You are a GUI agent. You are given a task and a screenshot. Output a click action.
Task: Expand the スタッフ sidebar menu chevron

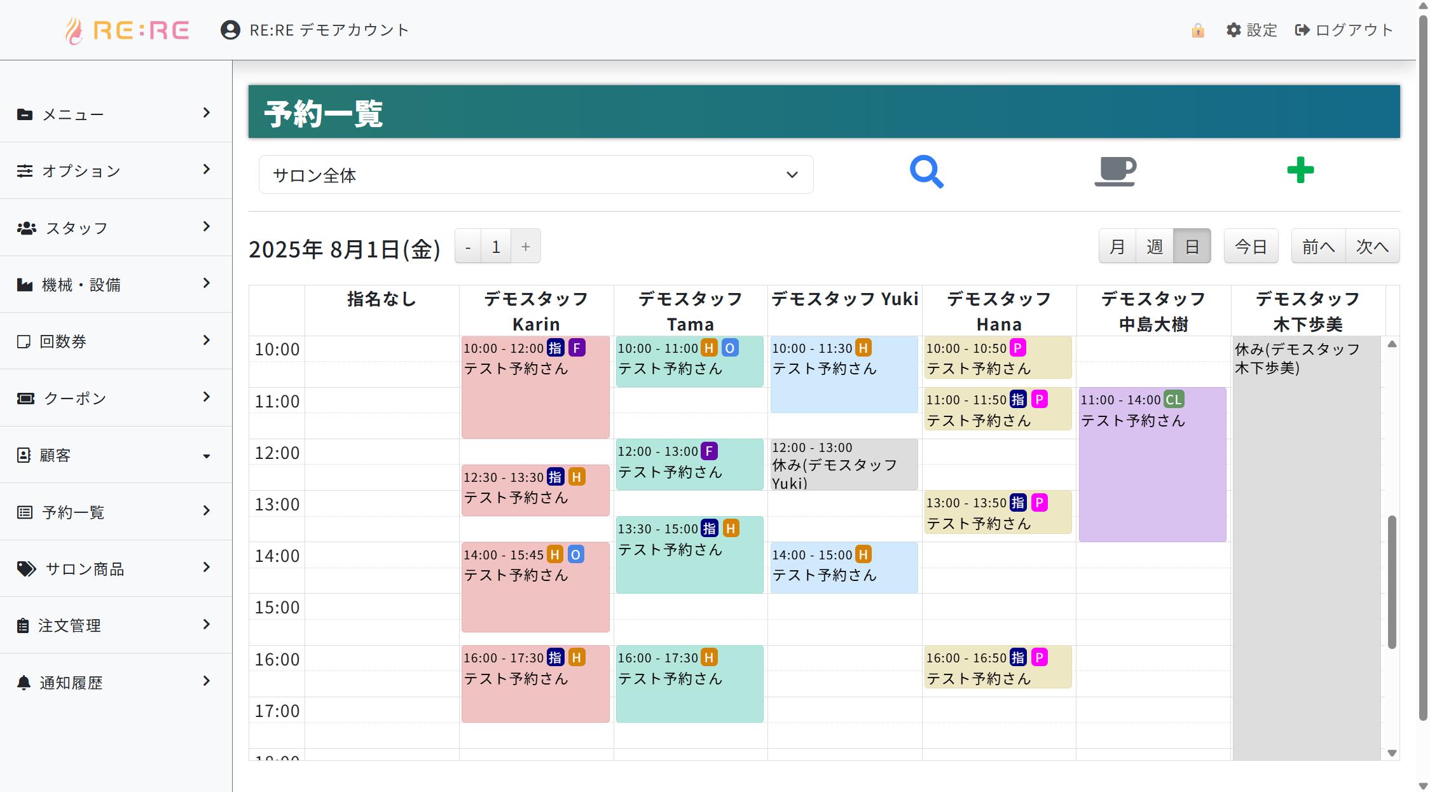coord(206,227)
